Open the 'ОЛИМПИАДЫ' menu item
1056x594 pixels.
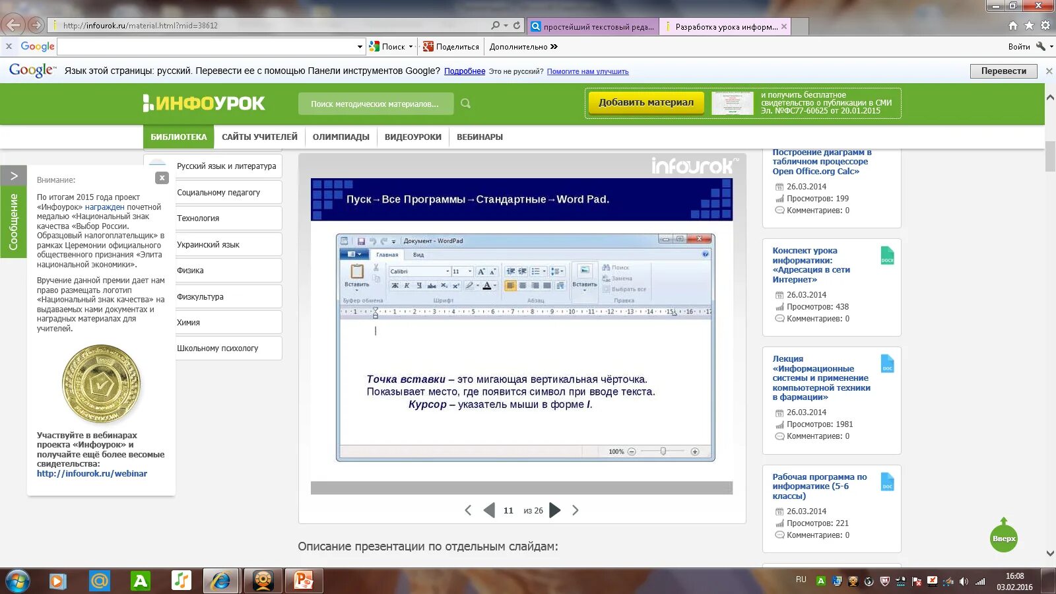pos(341,137)
